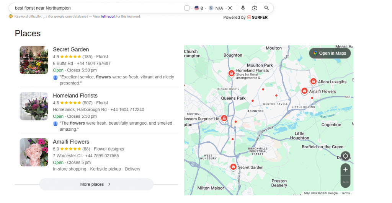Click Homeland Florists map pin

(x=231, y=73)
